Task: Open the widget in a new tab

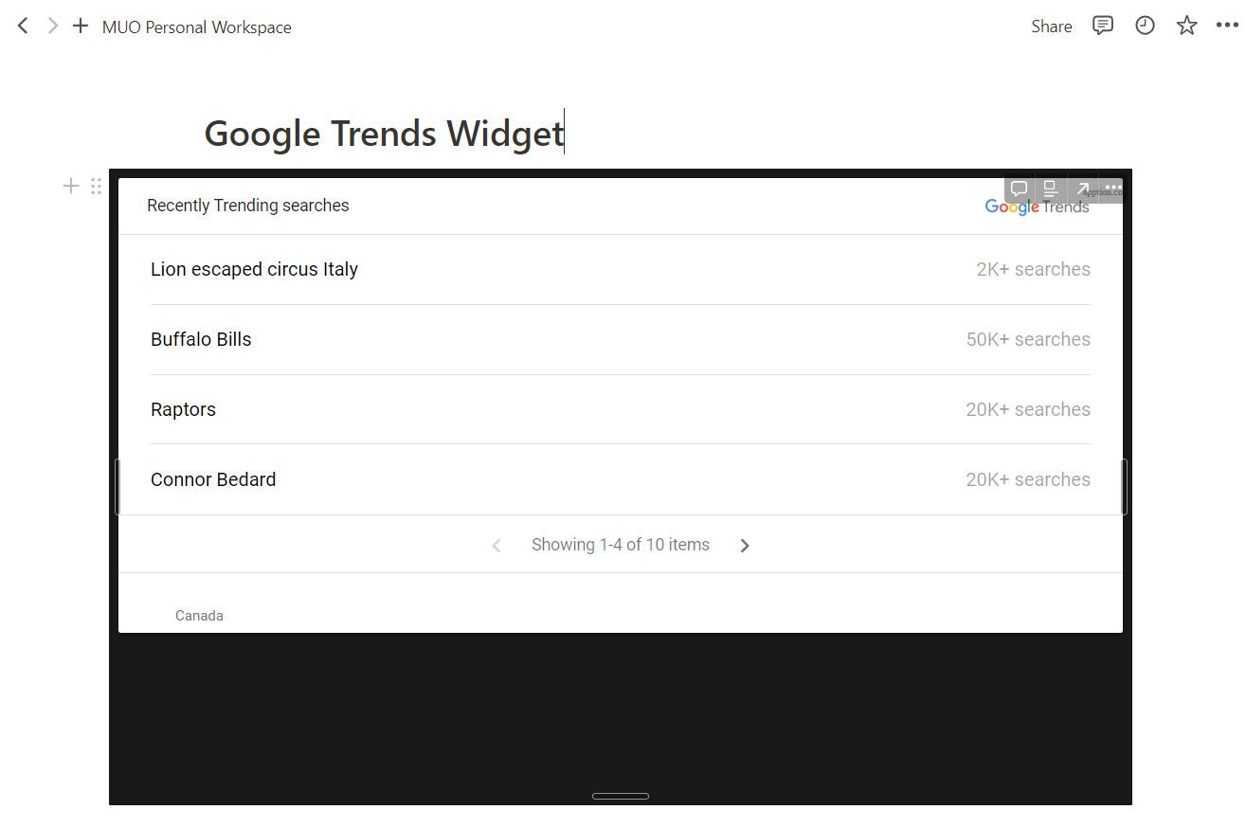Action: click(x=1081, y=189)
